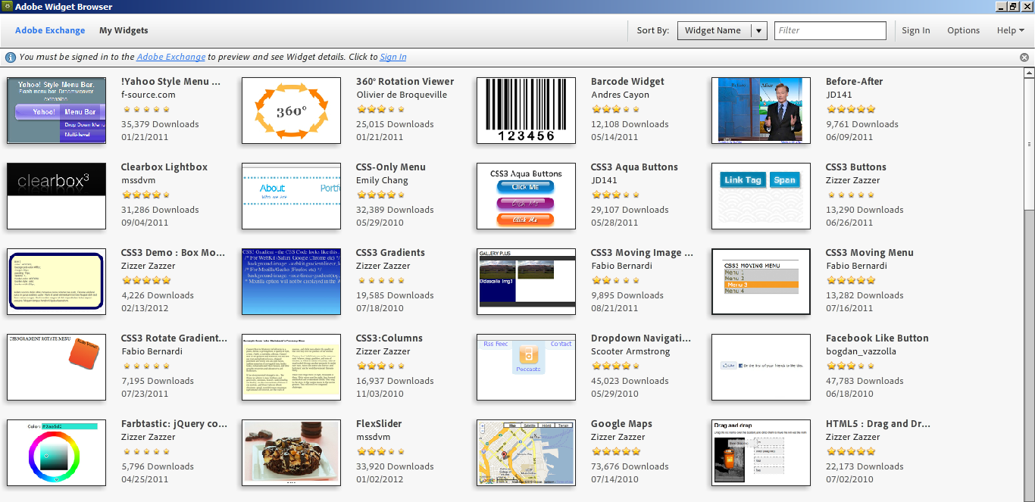1035x502 pixels.
Task: Click the Barcode Widget title
Action: pyautogui.click(x=627, y=82)
